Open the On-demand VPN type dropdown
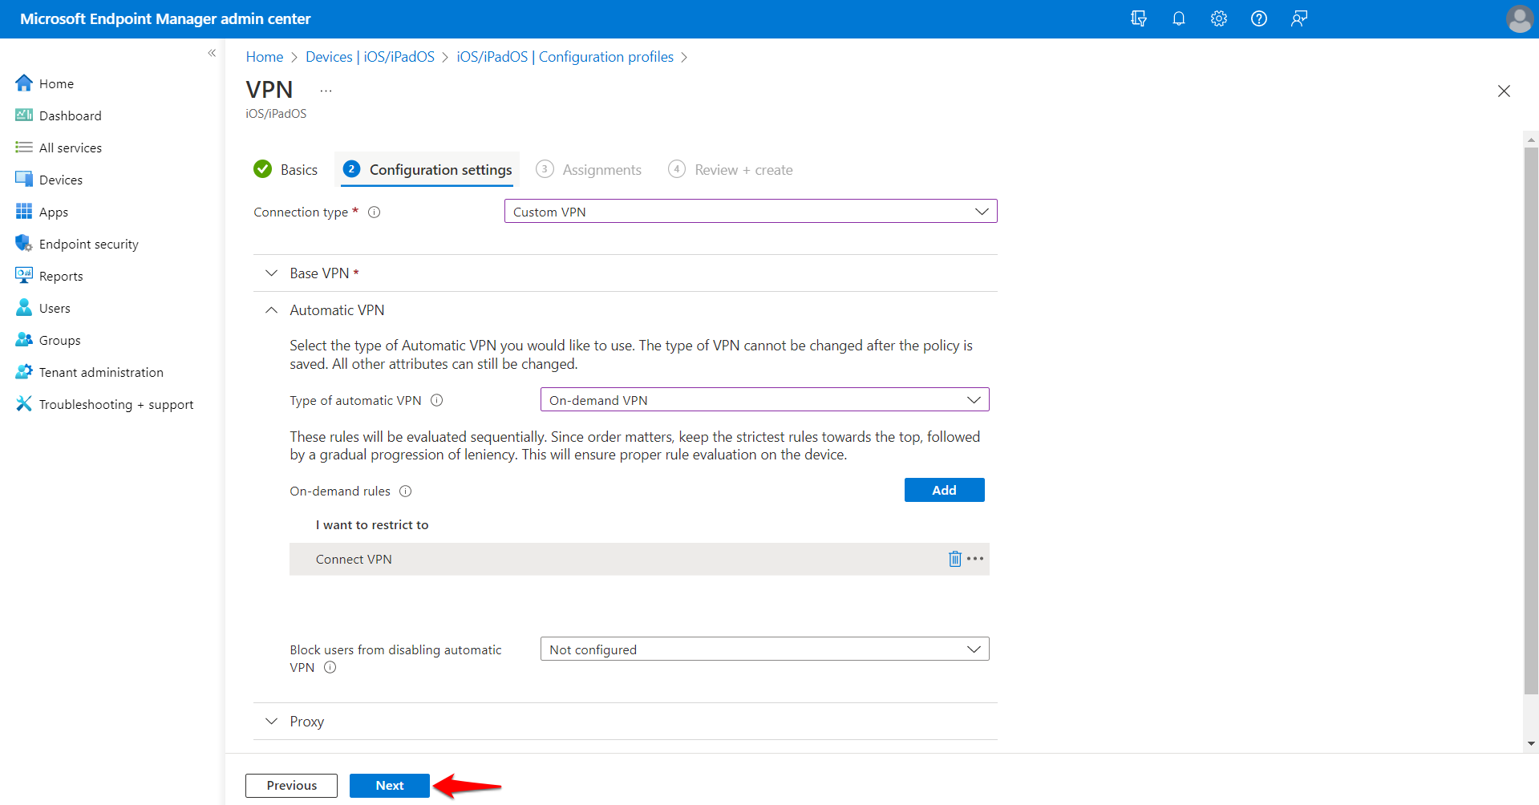Viewport: 1539px width, 805px height. [765, 399]
